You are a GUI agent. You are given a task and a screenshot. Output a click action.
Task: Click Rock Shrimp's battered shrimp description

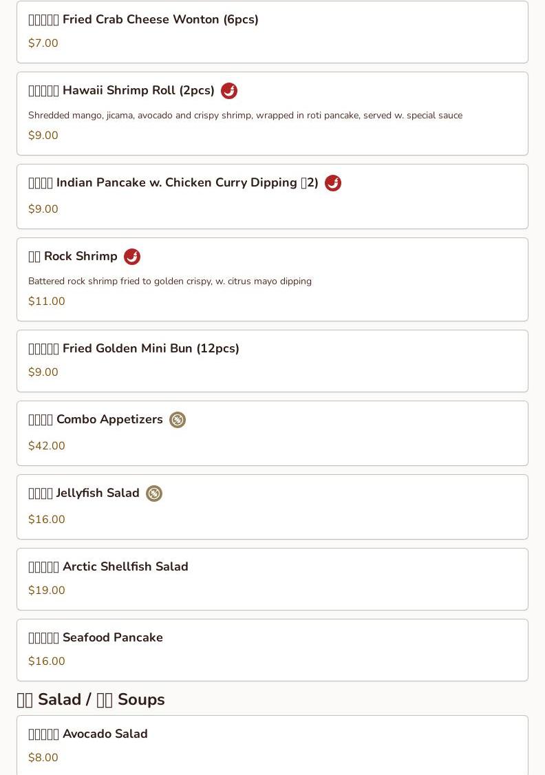pos(170,282)
